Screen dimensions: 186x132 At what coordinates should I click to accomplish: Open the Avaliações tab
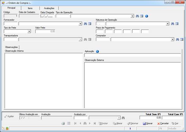coord(49,8)
